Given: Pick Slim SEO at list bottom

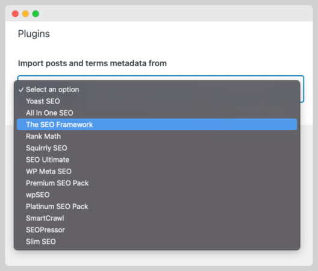Looking at the screenshot, I should [157, 241].
